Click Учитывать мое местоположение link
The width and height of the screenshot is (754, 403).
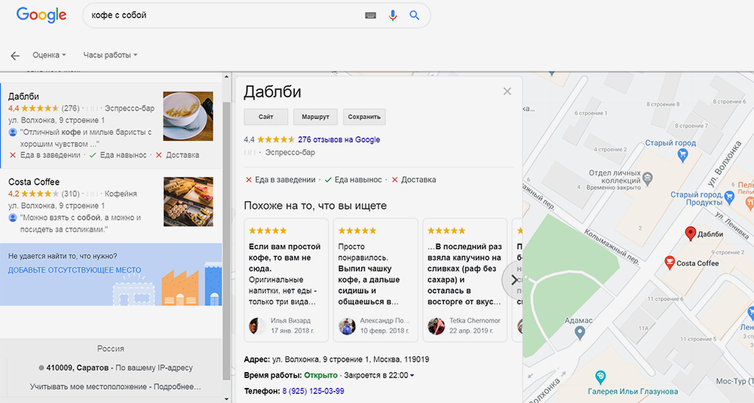tap(88, 386)
